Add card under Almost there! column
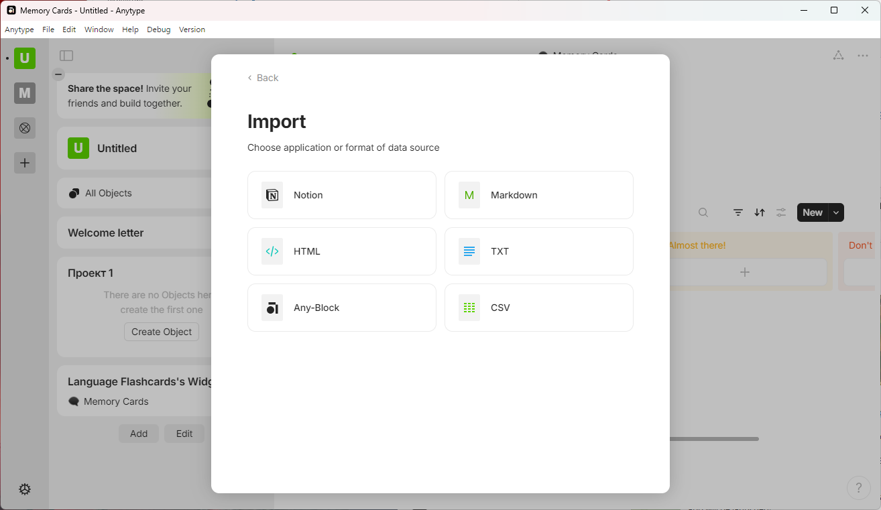 point(745,272)
